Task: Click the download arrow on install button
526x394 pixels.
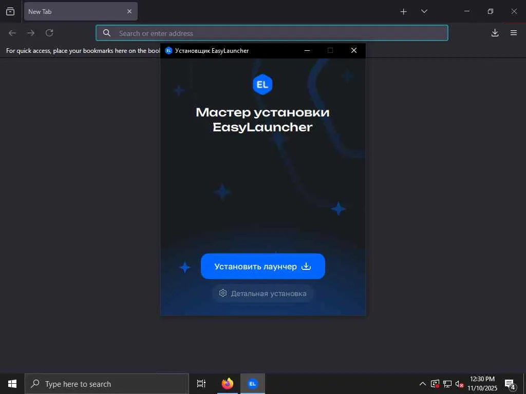Action: tap(306, 266)
